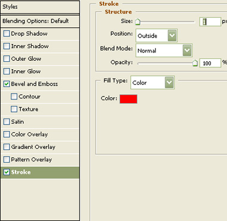This screenshot has width=227, height=221.
Task: Open the Fill Type dropdown showing Color
Action: (152, 82)
